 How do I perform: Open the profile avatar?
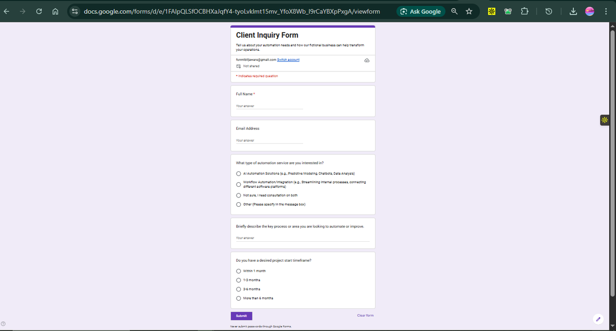pos(589,11)
